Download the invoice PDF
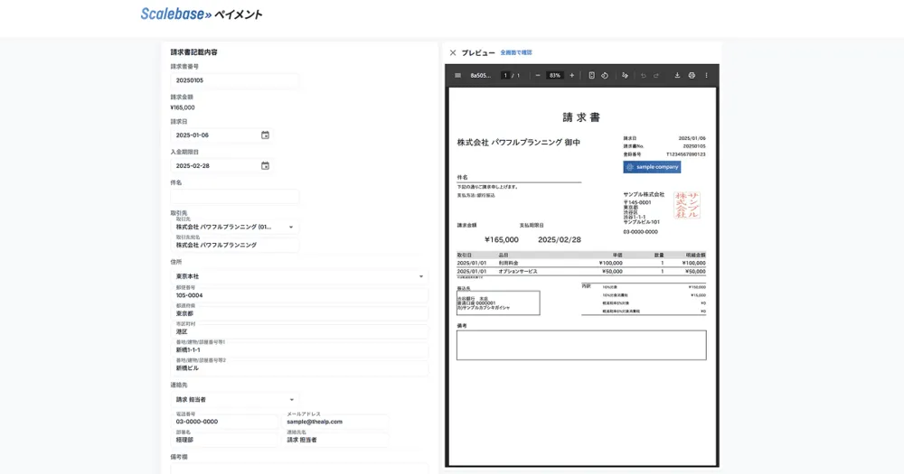904x474 pixels. tap(677, 75)
